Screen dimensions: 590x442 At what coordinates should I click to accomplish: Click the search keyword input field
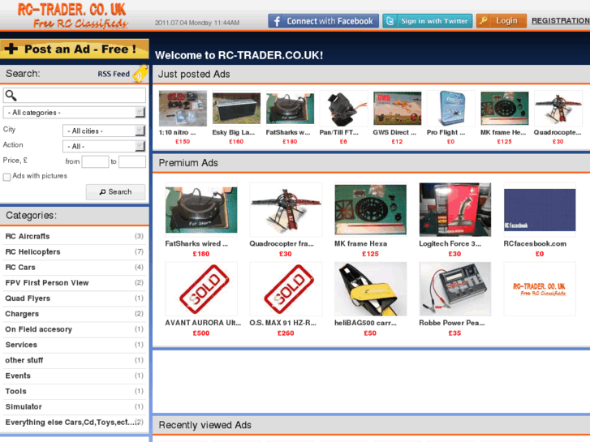coord(74,96)
